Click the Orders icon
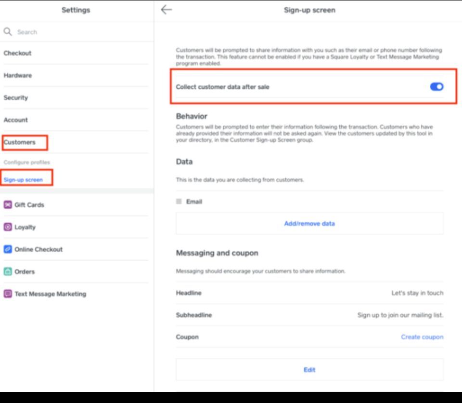The image size is (462, 403). coord(7,271)
